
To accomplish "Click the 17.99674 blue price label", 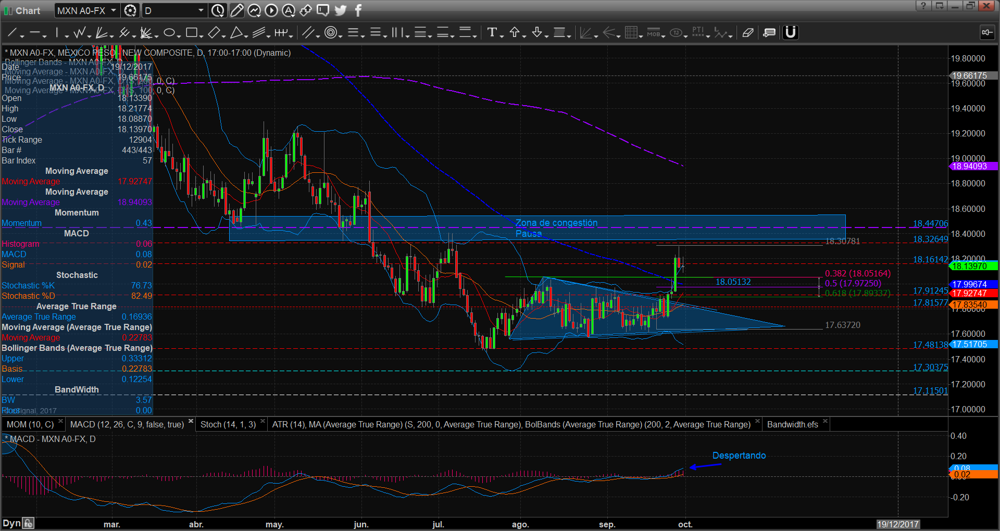I will pos(973,284).
